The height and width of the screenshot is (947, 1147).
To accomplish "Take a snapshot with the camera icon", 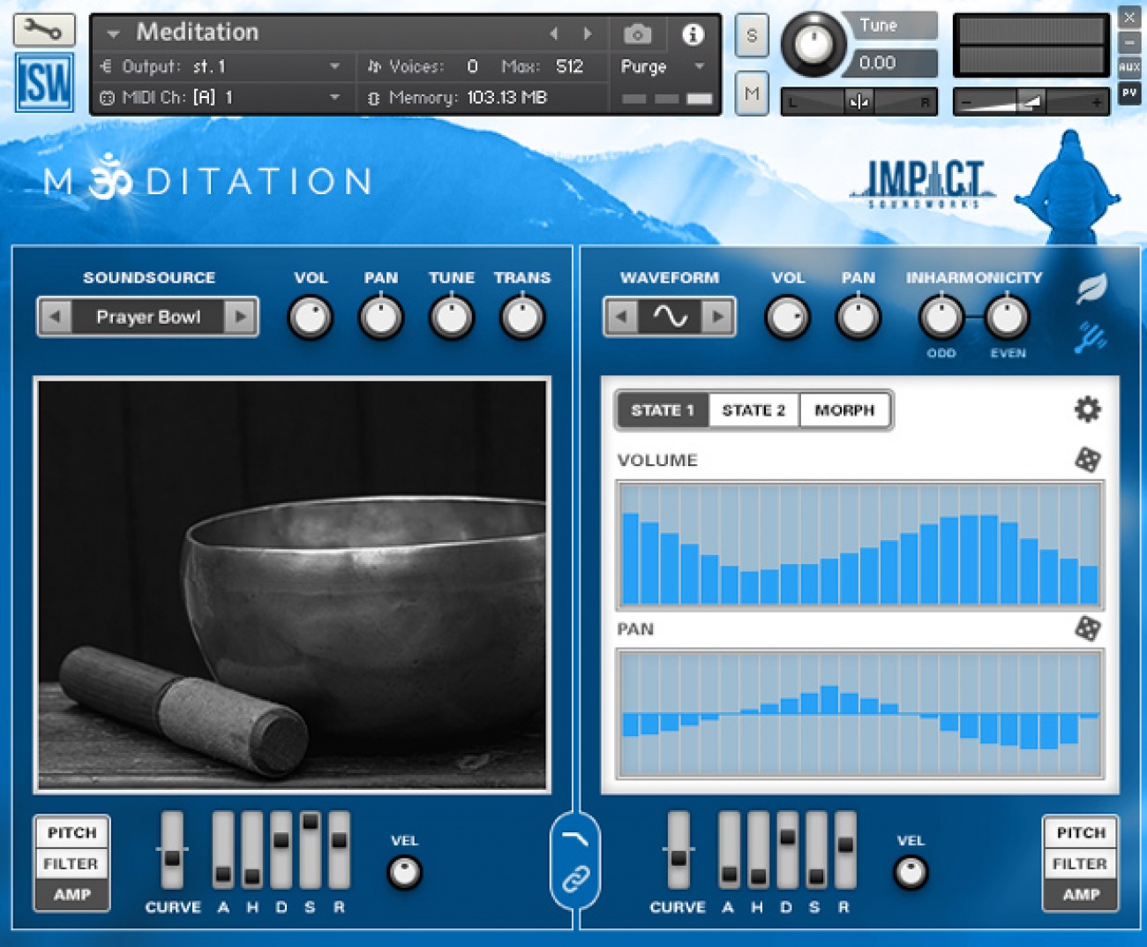I will [637, 34].
